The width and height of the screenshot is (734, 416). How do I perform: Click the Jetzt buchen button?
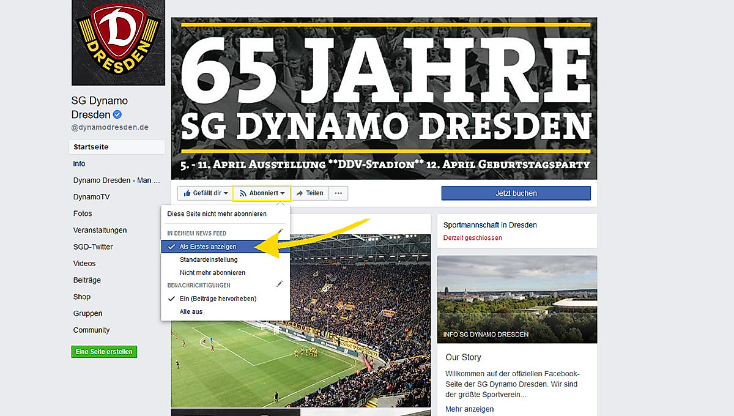pyautogui.click(x=516, y=193)
